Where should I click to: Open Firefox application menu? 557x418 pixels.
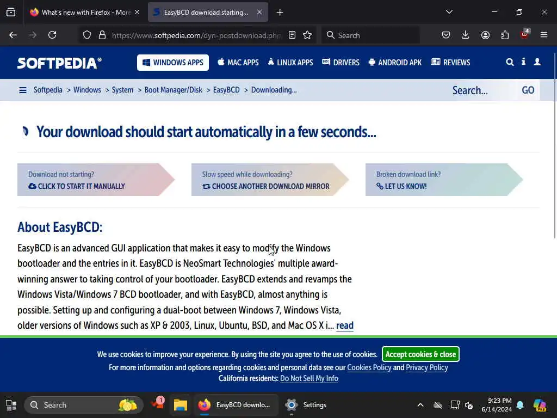pyautogui.click(x=544, y=35)
